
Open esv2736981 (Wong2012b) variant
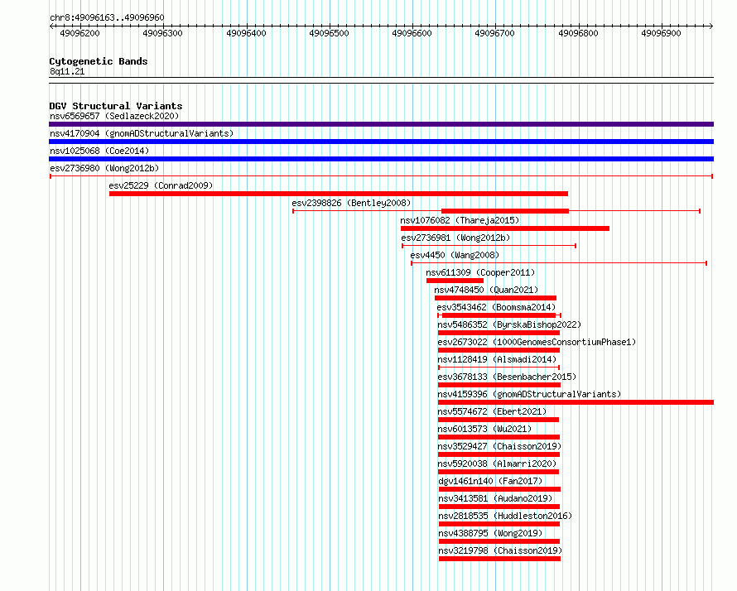[x=455, y=238]
